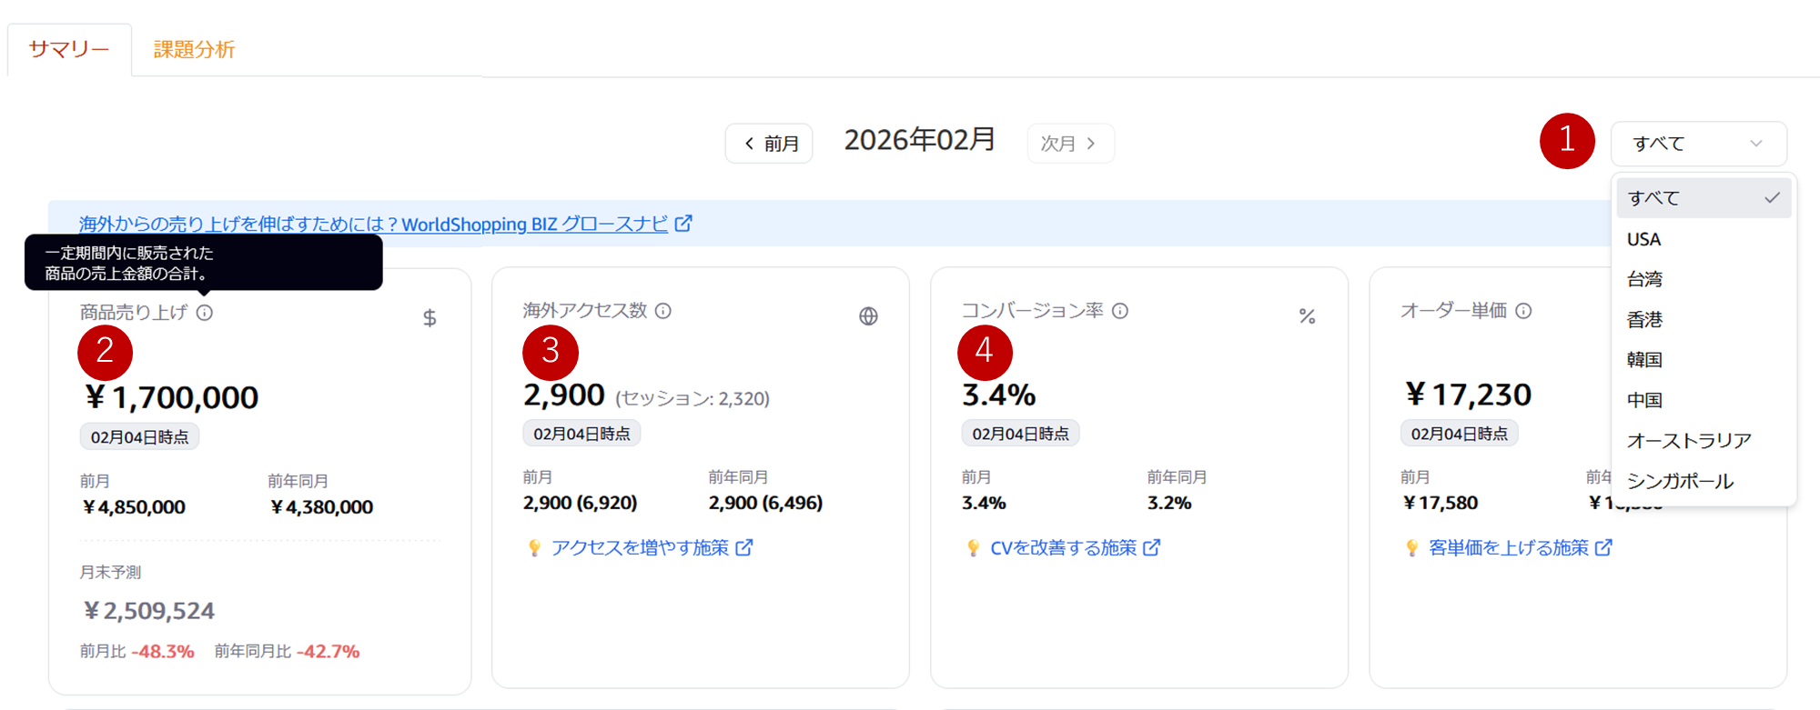Click info icon next to コンバージョン率
The width and height of the screenshot is (1820, 710).
pyautogui.click(x=1120, y=311)
